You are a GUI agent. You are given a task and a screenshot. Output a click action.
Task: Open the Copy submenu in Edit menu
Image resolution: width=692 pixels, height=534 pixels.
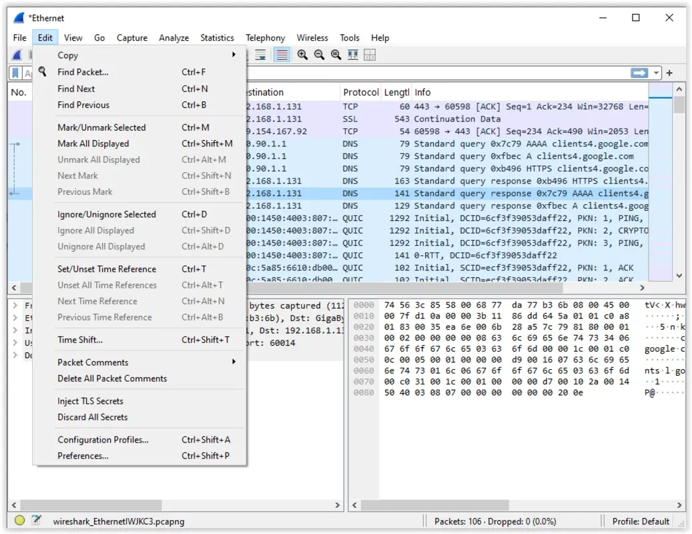(67, 55)
